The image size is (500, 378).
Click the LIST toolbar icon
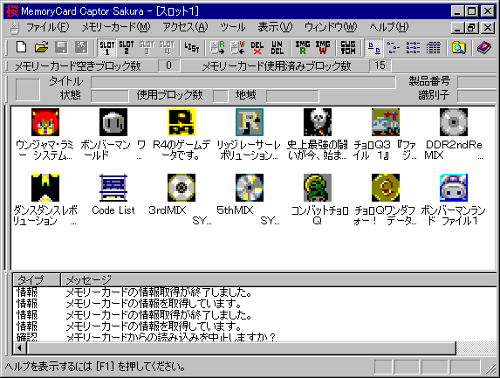pos(192,47)
